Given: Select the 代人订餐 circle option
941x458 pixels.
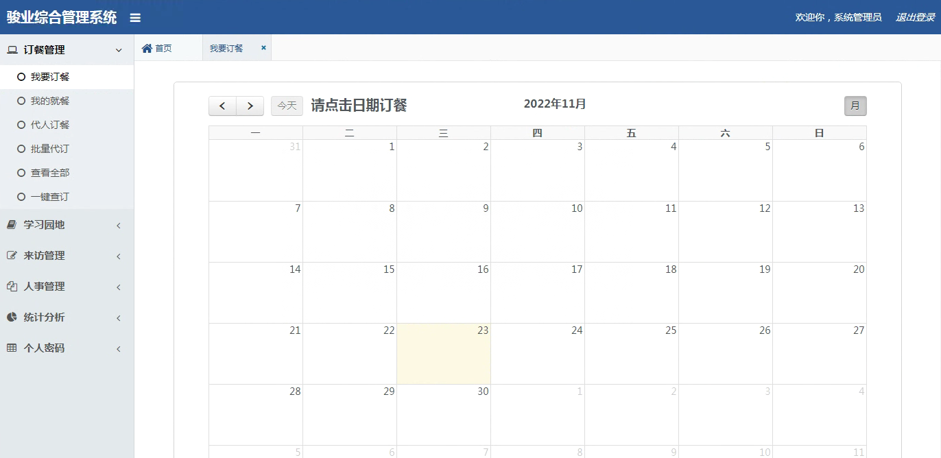Looking at the screenshot, I should [x=21, y=125].
